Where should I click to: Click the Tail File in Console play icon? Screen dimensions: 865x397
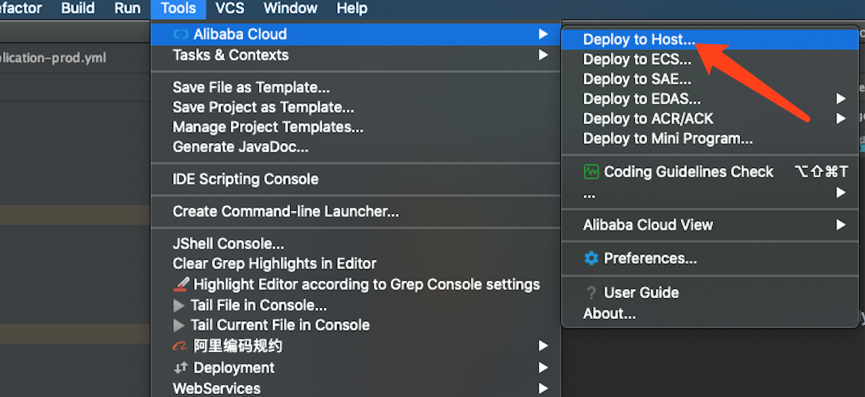click(179, 305)
